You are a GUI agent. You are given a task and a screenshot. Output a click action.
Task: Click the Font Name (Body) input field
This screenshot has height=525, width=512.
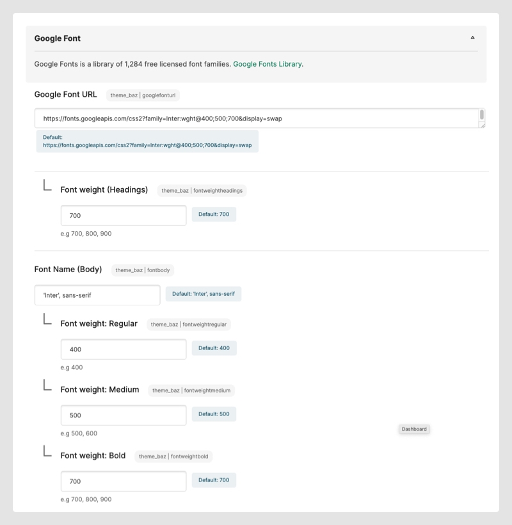tap(97, 295)
